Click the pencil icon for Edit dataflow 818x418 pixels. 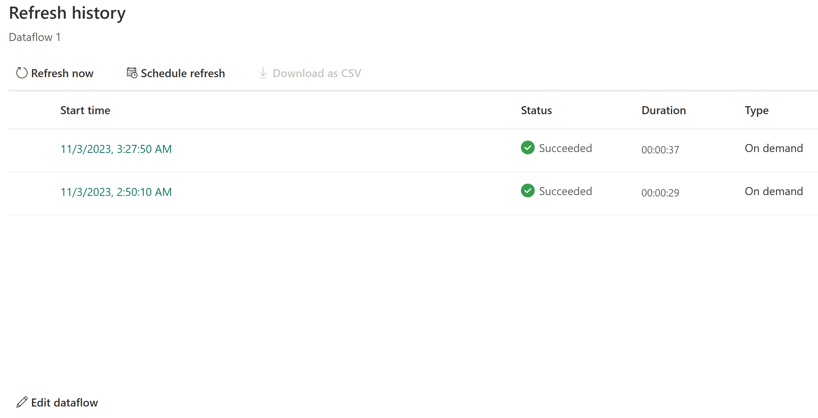tap(22, 402)
